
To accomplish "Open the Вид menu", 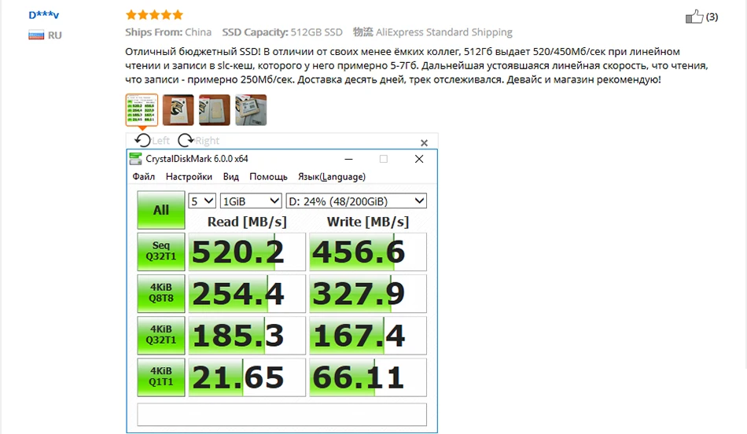I will [x=231, y=177].
